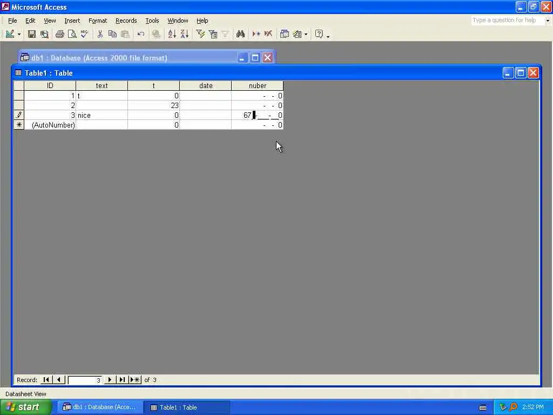The height and width of the screenshot is (415, 553).
Task: Switch to Design View using the View icon
Action: [x=10, y=34]
